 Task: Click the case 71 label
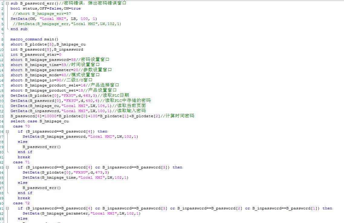tap(21, 162)
